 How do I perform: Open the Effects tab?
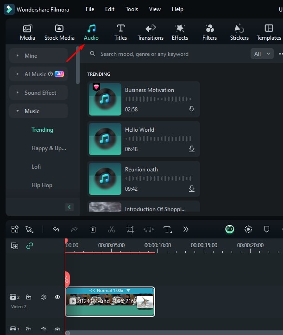pos(180,32)
